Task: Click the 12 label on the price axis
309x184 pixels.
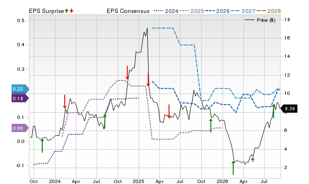Action: (x=287, y=75)
